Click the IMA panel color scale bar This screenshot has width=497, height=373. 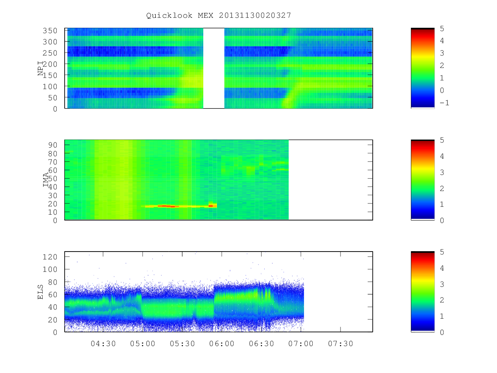(x=422, y=180)
